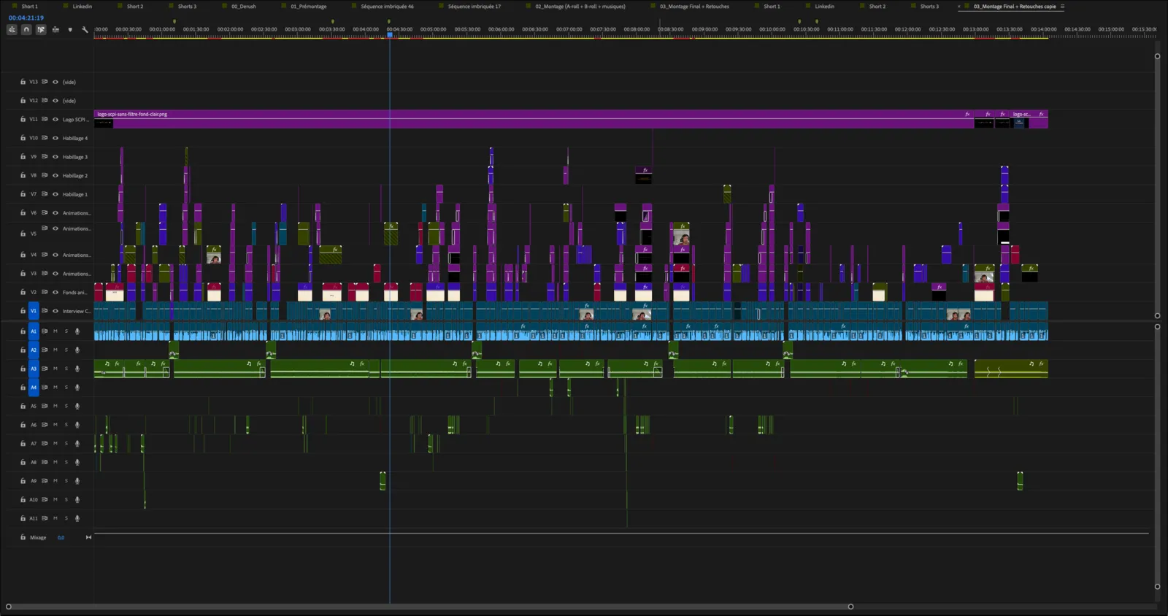Toggle the lock on audio track A2
The image size is (1168, 616).
click(x=23, y=350)
